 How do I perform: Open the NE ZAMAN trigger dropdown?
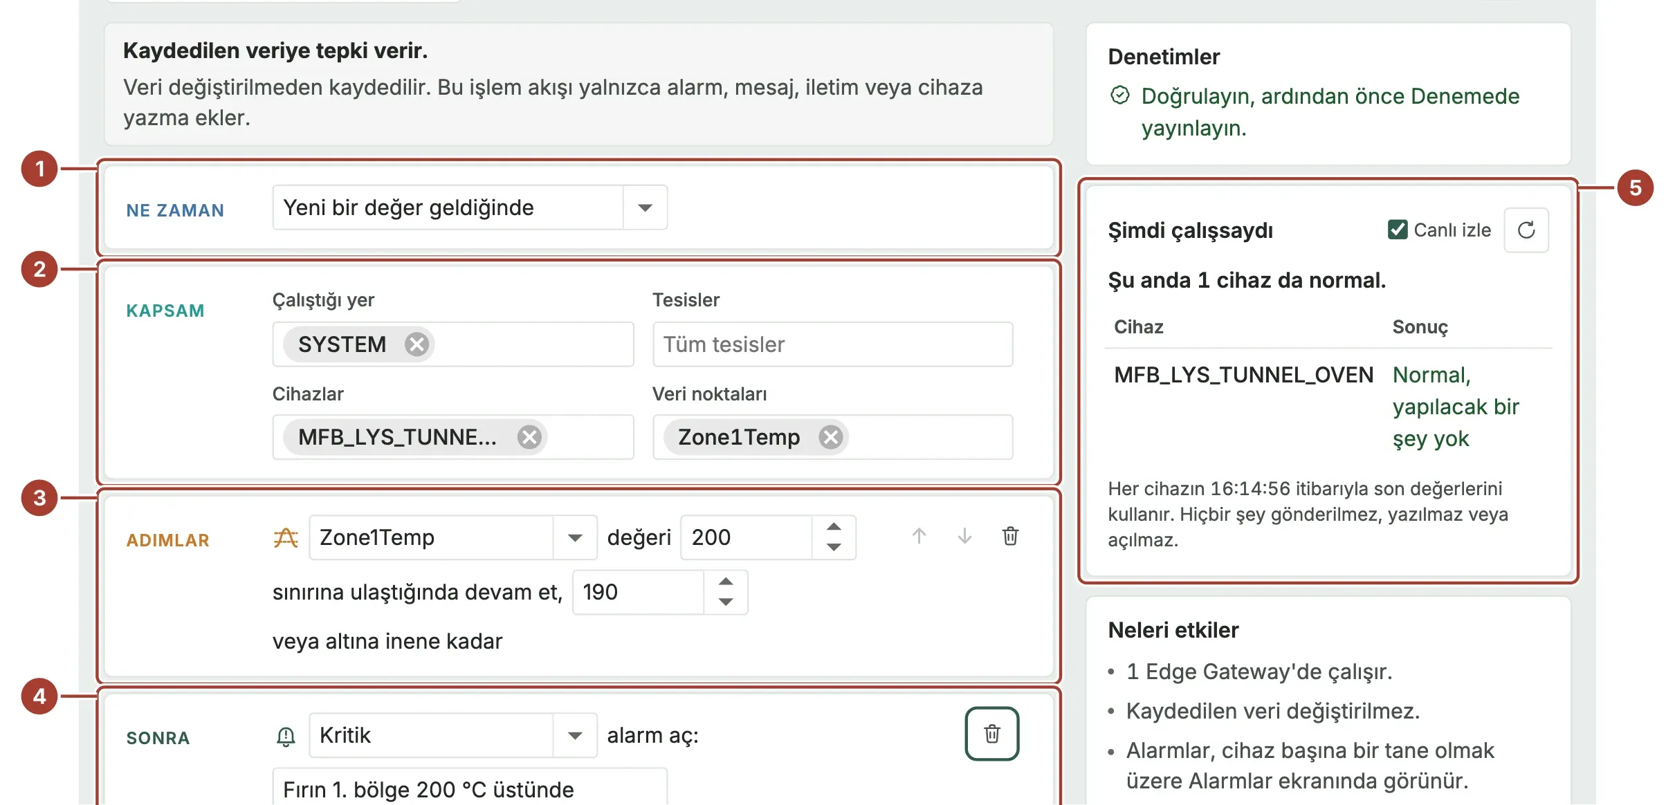645,207
